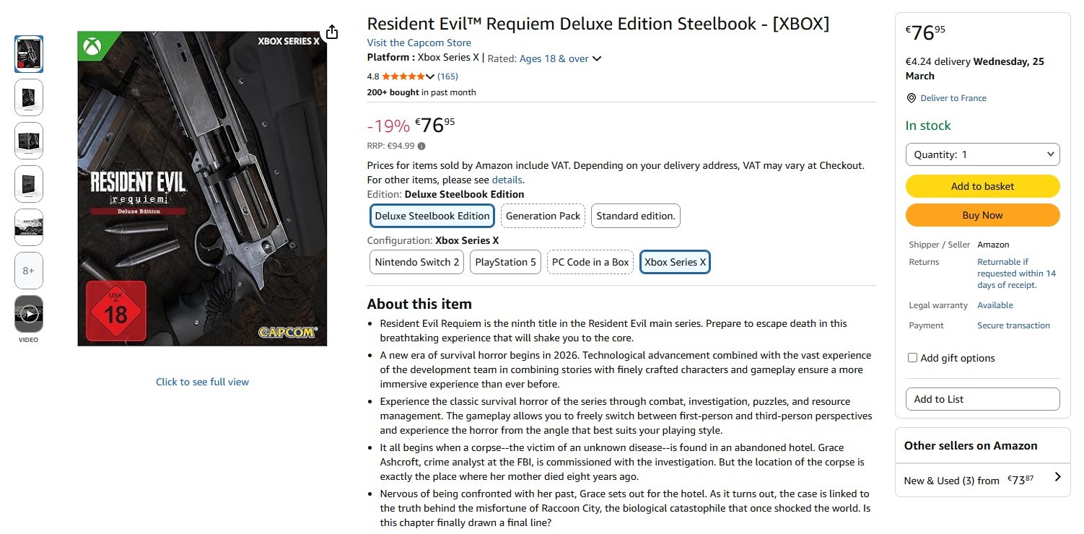The image size is (1084, 534).
Task: Play the product video thumbnail
Action: pos(29,314)
